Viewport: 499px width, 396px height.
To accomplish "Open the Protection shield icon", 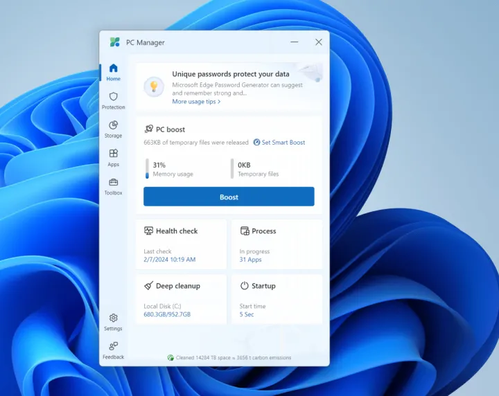I will [x=113, y=100].
